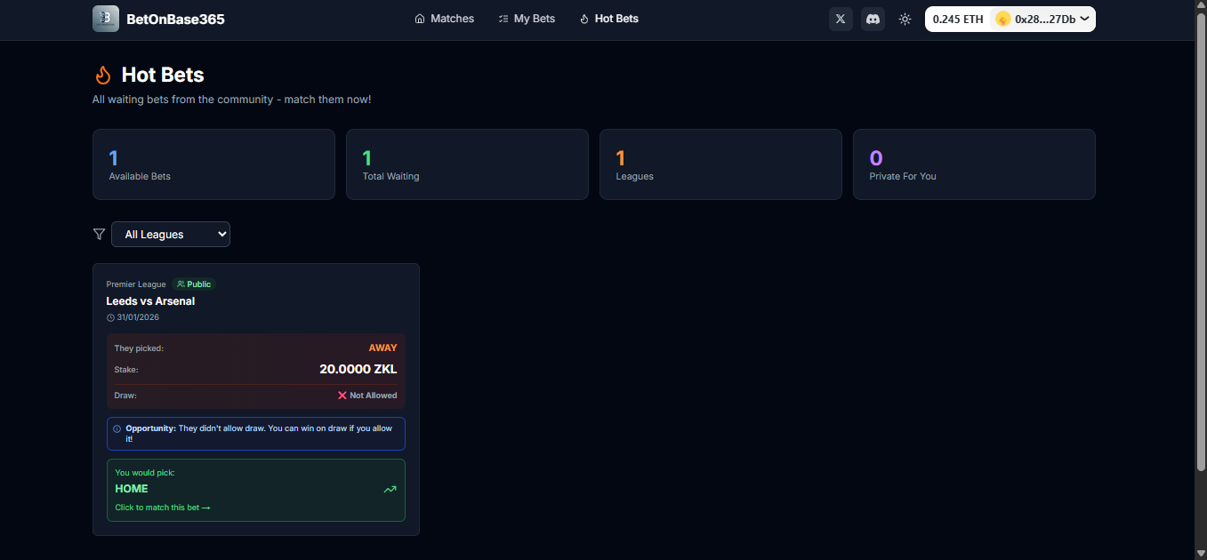Open the Discord icon
1207x560 pixels.
click(873, 19)
